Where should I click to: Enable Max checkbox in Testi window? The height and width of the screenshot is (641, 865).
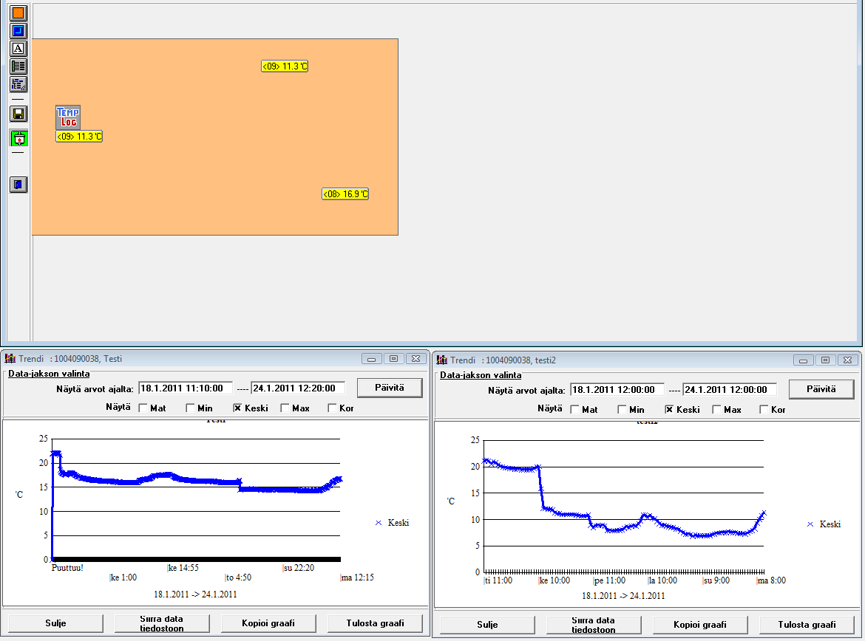pos(285,408)
